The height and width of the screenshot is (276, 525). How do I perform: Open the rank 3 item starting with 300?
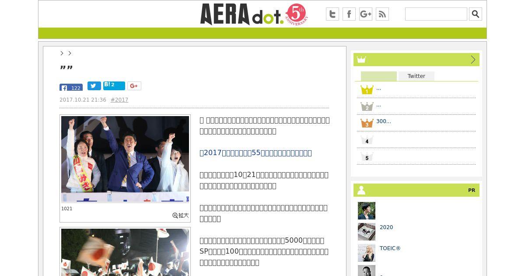[384, 121]
